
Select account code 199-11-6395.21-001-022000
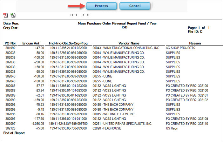click(68, 48)
